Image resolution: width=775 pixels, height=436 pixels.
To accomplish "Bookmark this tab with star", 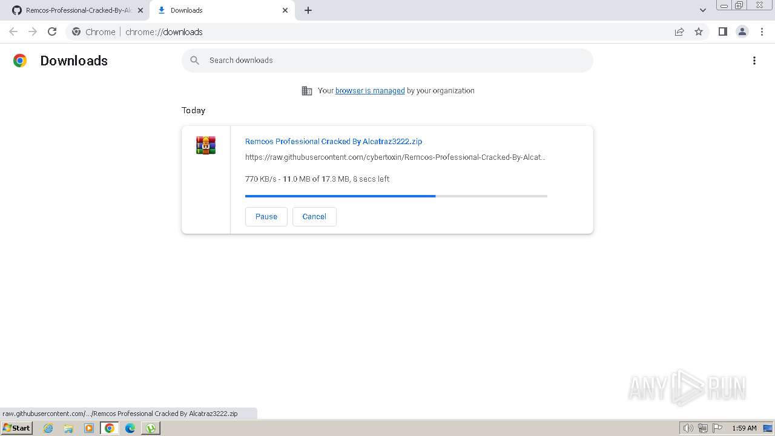I will pos(699,32).
